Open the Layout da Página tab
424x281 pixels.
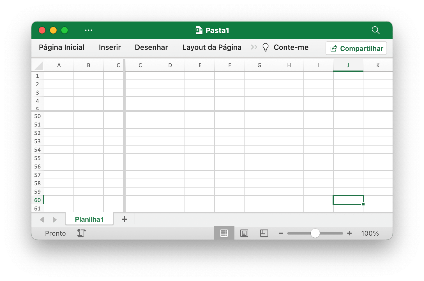pos(212,47)
